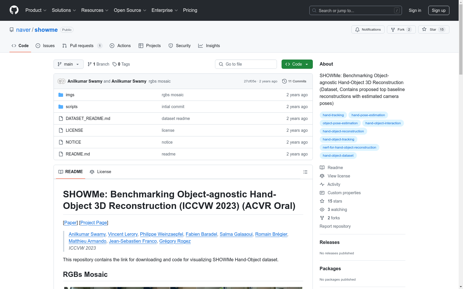
Task: Click the NOTICE file icon
Action: [61, 142]
